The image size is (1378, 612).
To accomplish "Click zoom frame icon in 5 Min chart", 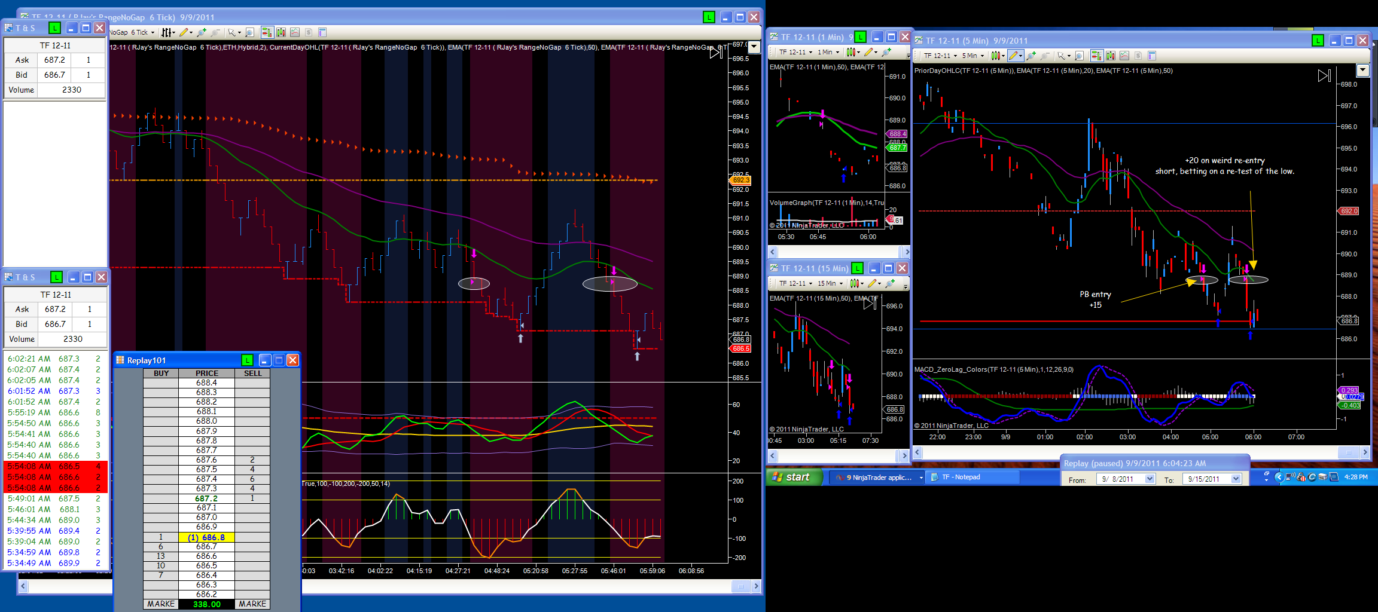I will coord(1079,56).
